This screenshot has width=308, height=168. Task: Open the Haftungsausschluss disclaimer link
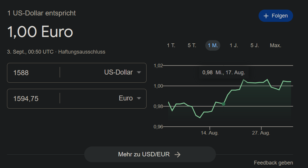(x=82, y=52)
